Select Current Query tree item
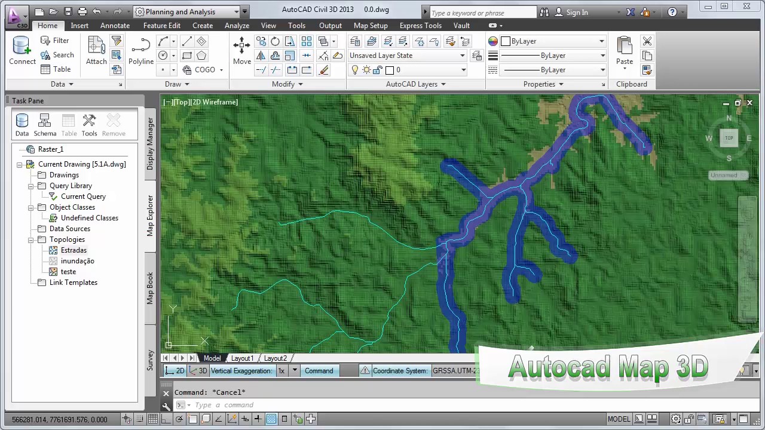 coord(83,196)
